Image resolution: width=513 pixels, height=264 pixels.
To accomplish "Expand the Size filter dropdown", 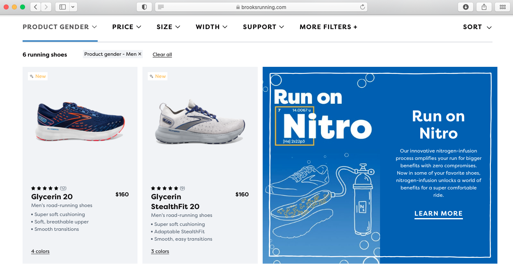I will pos(168,27).
